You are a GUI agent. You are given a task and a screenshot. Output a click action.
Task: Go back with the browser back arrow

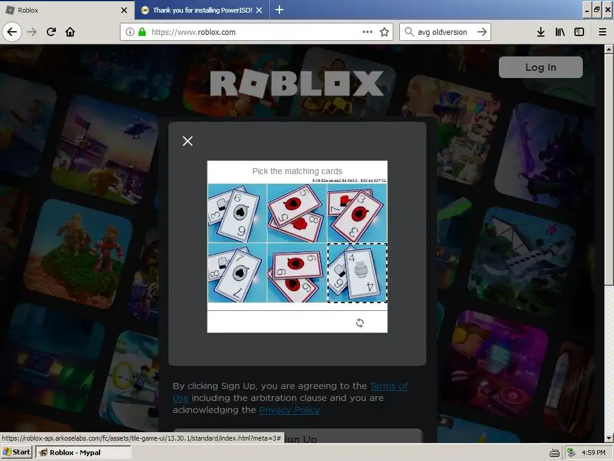pyautogui.click(x=12, y=32)
